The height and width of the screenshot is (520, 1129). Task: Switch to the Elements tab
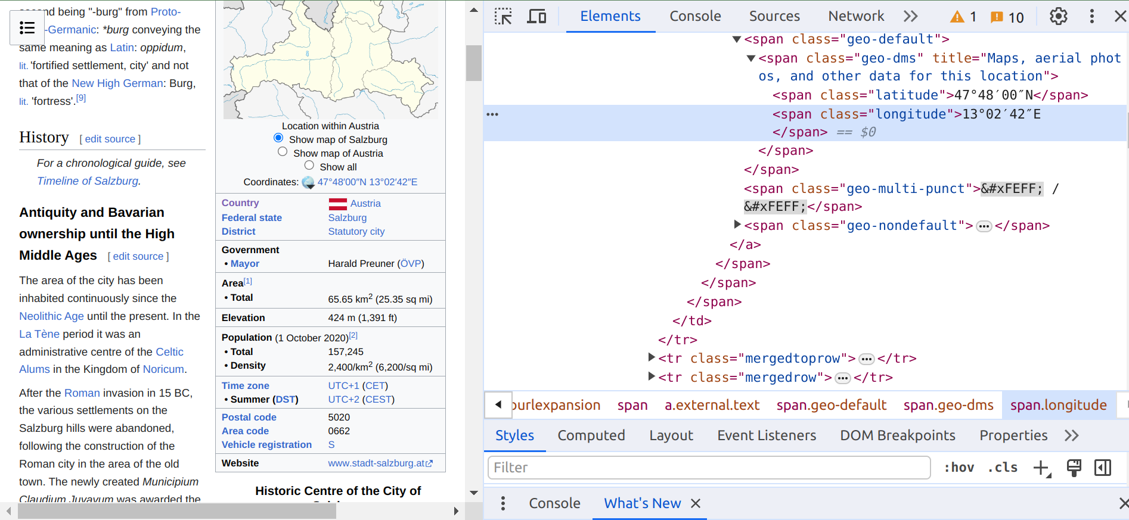click(x=610, y=16)
